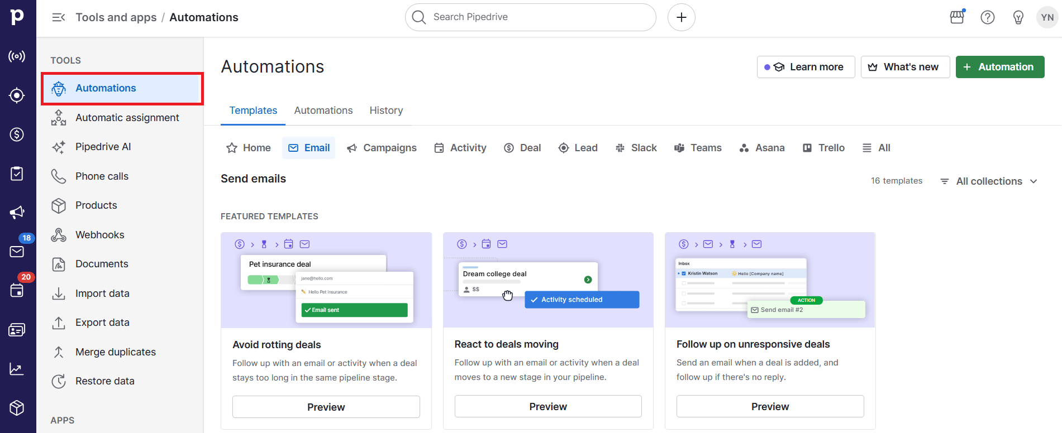This screenshot has height=433, width=1062.
Task: Select the Lead template category
Action: coord(578,148)
